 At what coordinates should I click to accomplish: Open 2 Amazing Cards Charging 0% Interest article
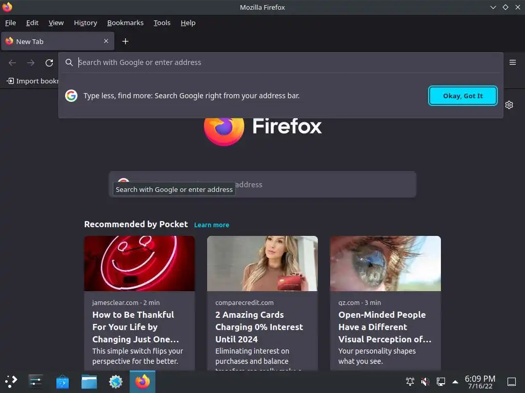pyautogui.click(x=259, y=327)
